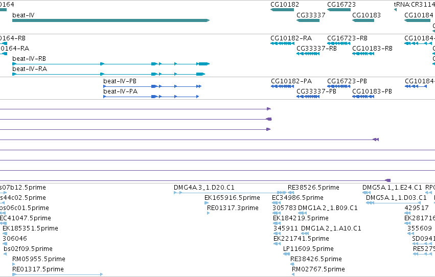Click the 429517 EST label
The image size is (435, 277).
417,208
